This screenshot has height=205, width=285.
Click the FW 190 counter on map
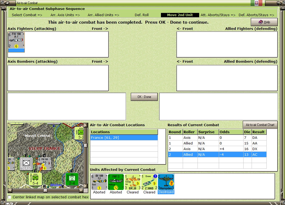(44, 164)
